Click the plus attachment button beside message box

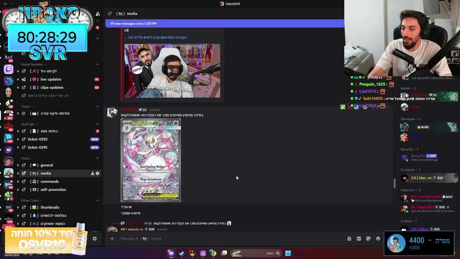click(112, 238)
